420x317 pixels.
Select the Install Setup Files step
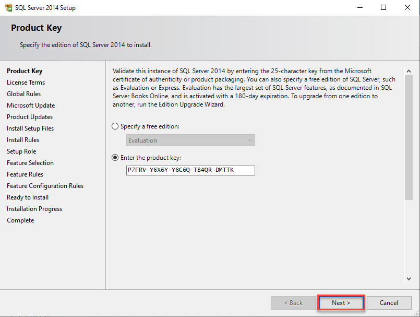coord(30,128)
